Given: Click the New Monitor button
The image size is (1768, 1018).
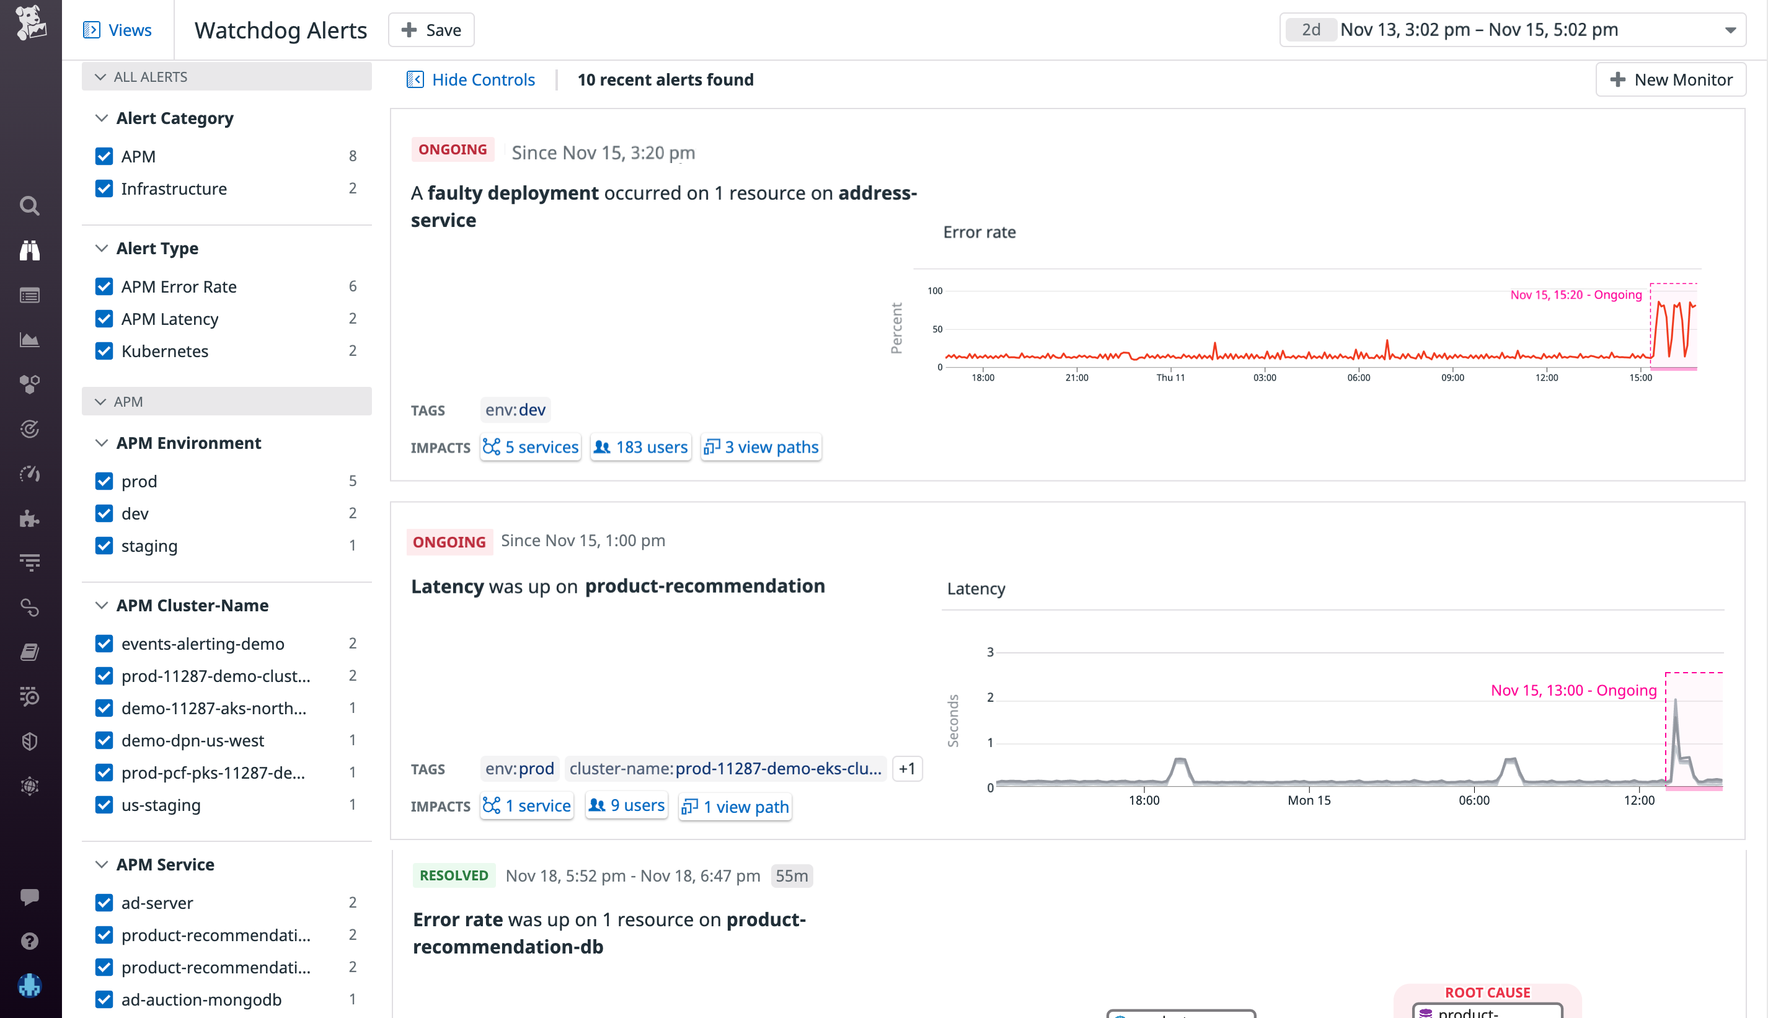Looking at the screenshot, I should click(x=1671, y=79).
